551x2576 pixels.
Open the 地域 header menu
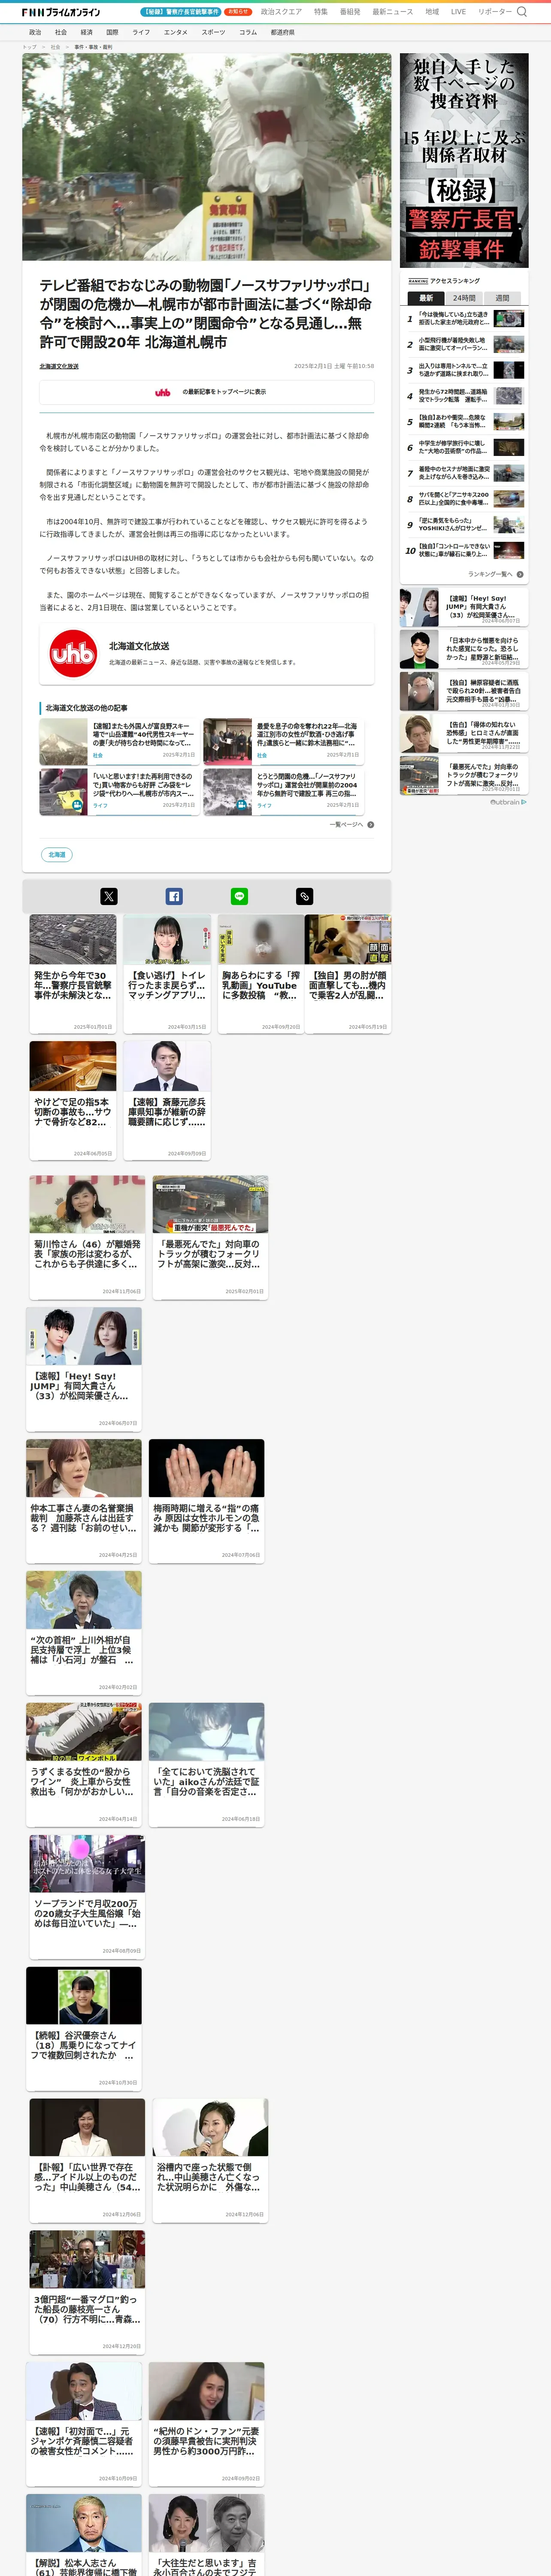(432, 12)
